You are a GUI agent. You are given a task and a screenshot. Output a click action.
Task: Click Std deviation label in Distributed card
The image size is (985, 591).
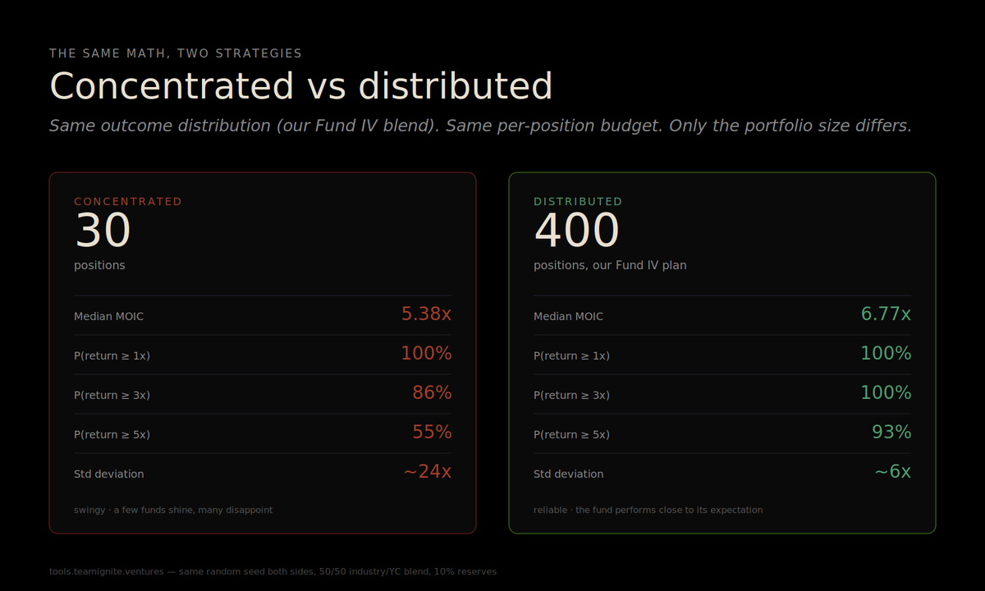568,474
